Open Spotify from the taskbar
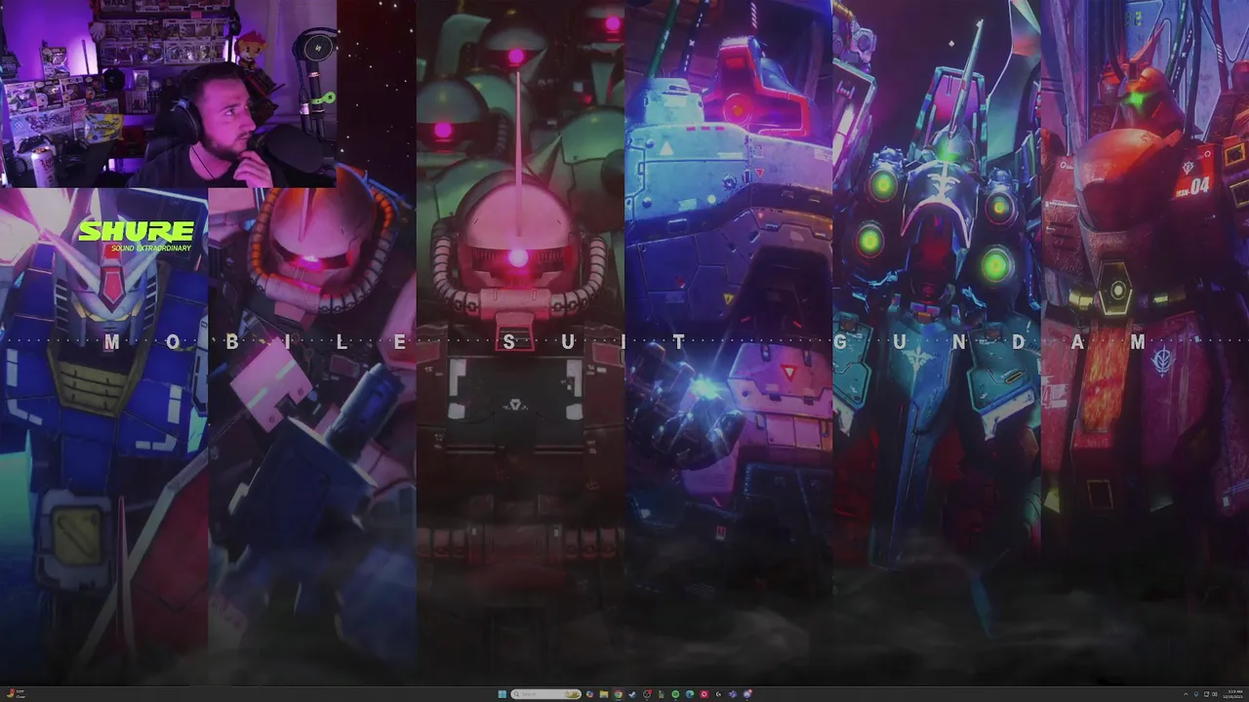The image size is (1249, 702). coord(675,694)
